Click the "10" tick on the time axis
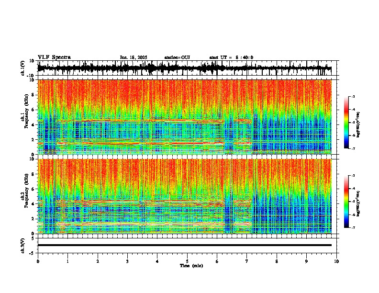This screenshot has height=293, width=379. pos(336,261)
